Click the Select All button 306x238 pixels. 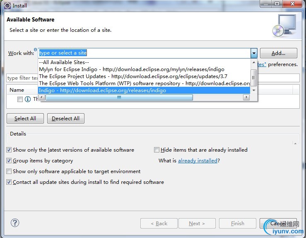[25, 119]
